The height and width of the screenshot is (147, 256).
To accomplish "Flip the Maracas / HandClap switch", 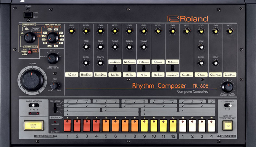I will pos(172,68).
